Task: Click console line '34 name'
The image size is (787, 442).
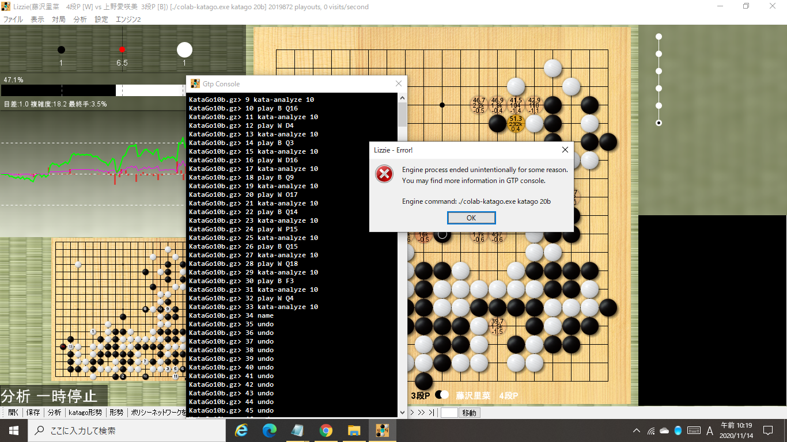Action: pyautogui.click(x=231, y=315)
